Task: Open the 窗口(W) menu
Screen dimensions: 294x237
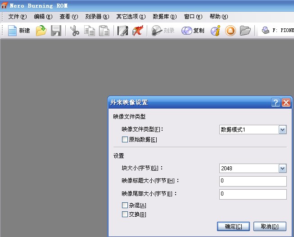Action: pyautogui.click(x=193, y=17)
